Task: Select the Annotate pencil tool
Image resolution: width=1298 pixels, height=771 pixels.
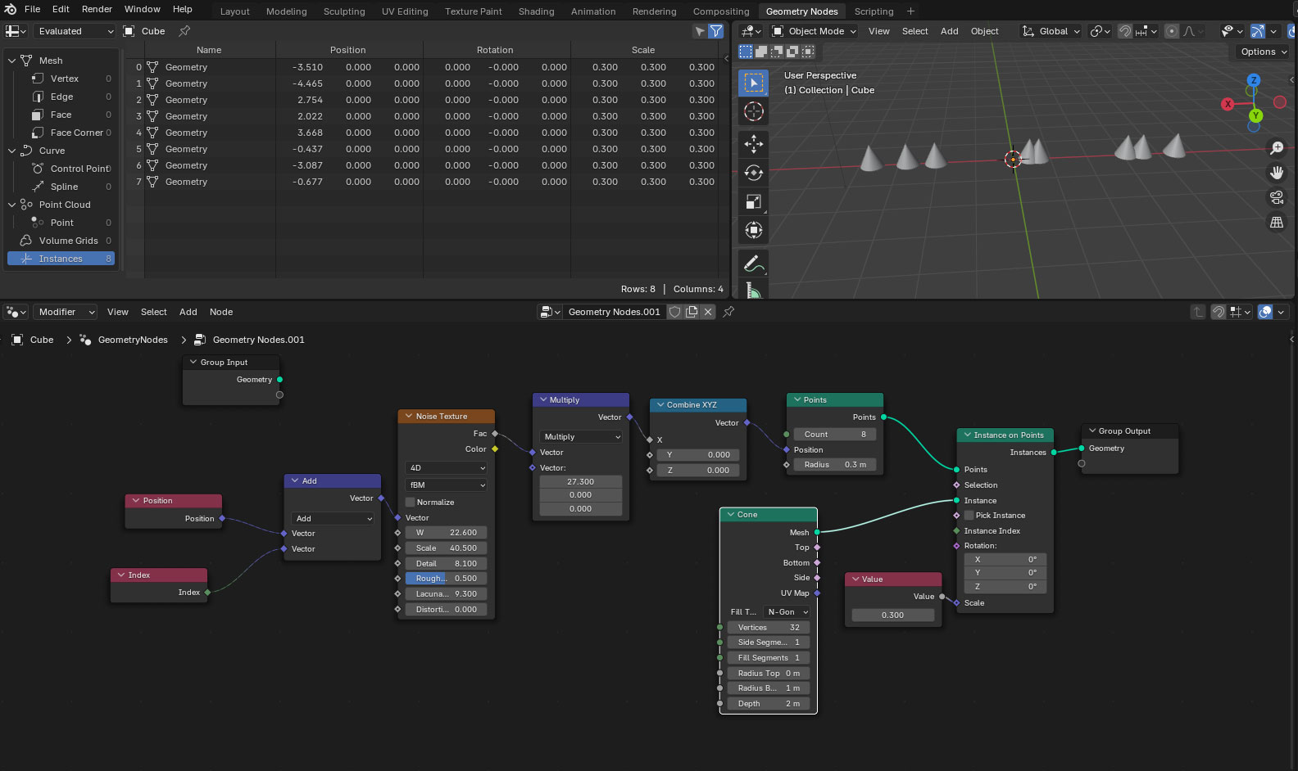Action: [x=753, y=264]
